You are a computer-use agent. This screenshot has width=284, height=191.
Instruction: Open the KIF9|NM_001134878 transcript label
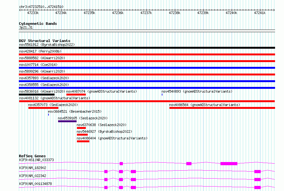click(35, 184)
